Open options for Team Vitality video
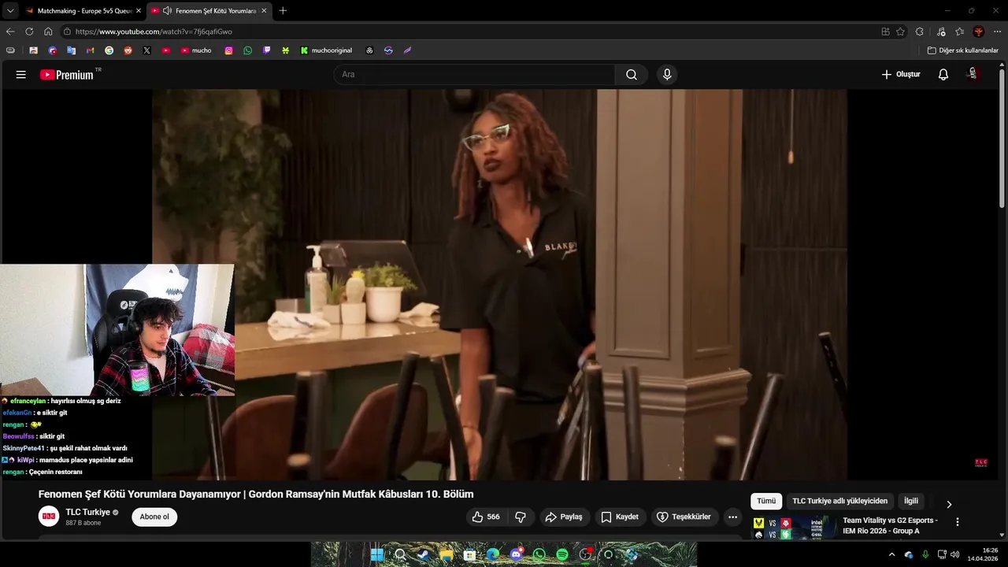 point(958,522)
